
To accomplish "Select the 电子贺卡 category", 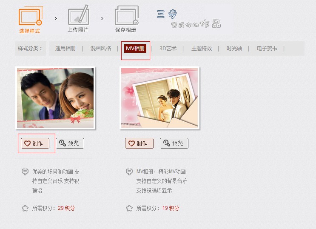I will click(x=267, y=49).
